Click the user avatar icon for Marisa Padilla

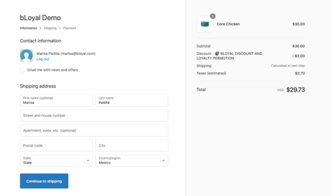click(26, 56)
